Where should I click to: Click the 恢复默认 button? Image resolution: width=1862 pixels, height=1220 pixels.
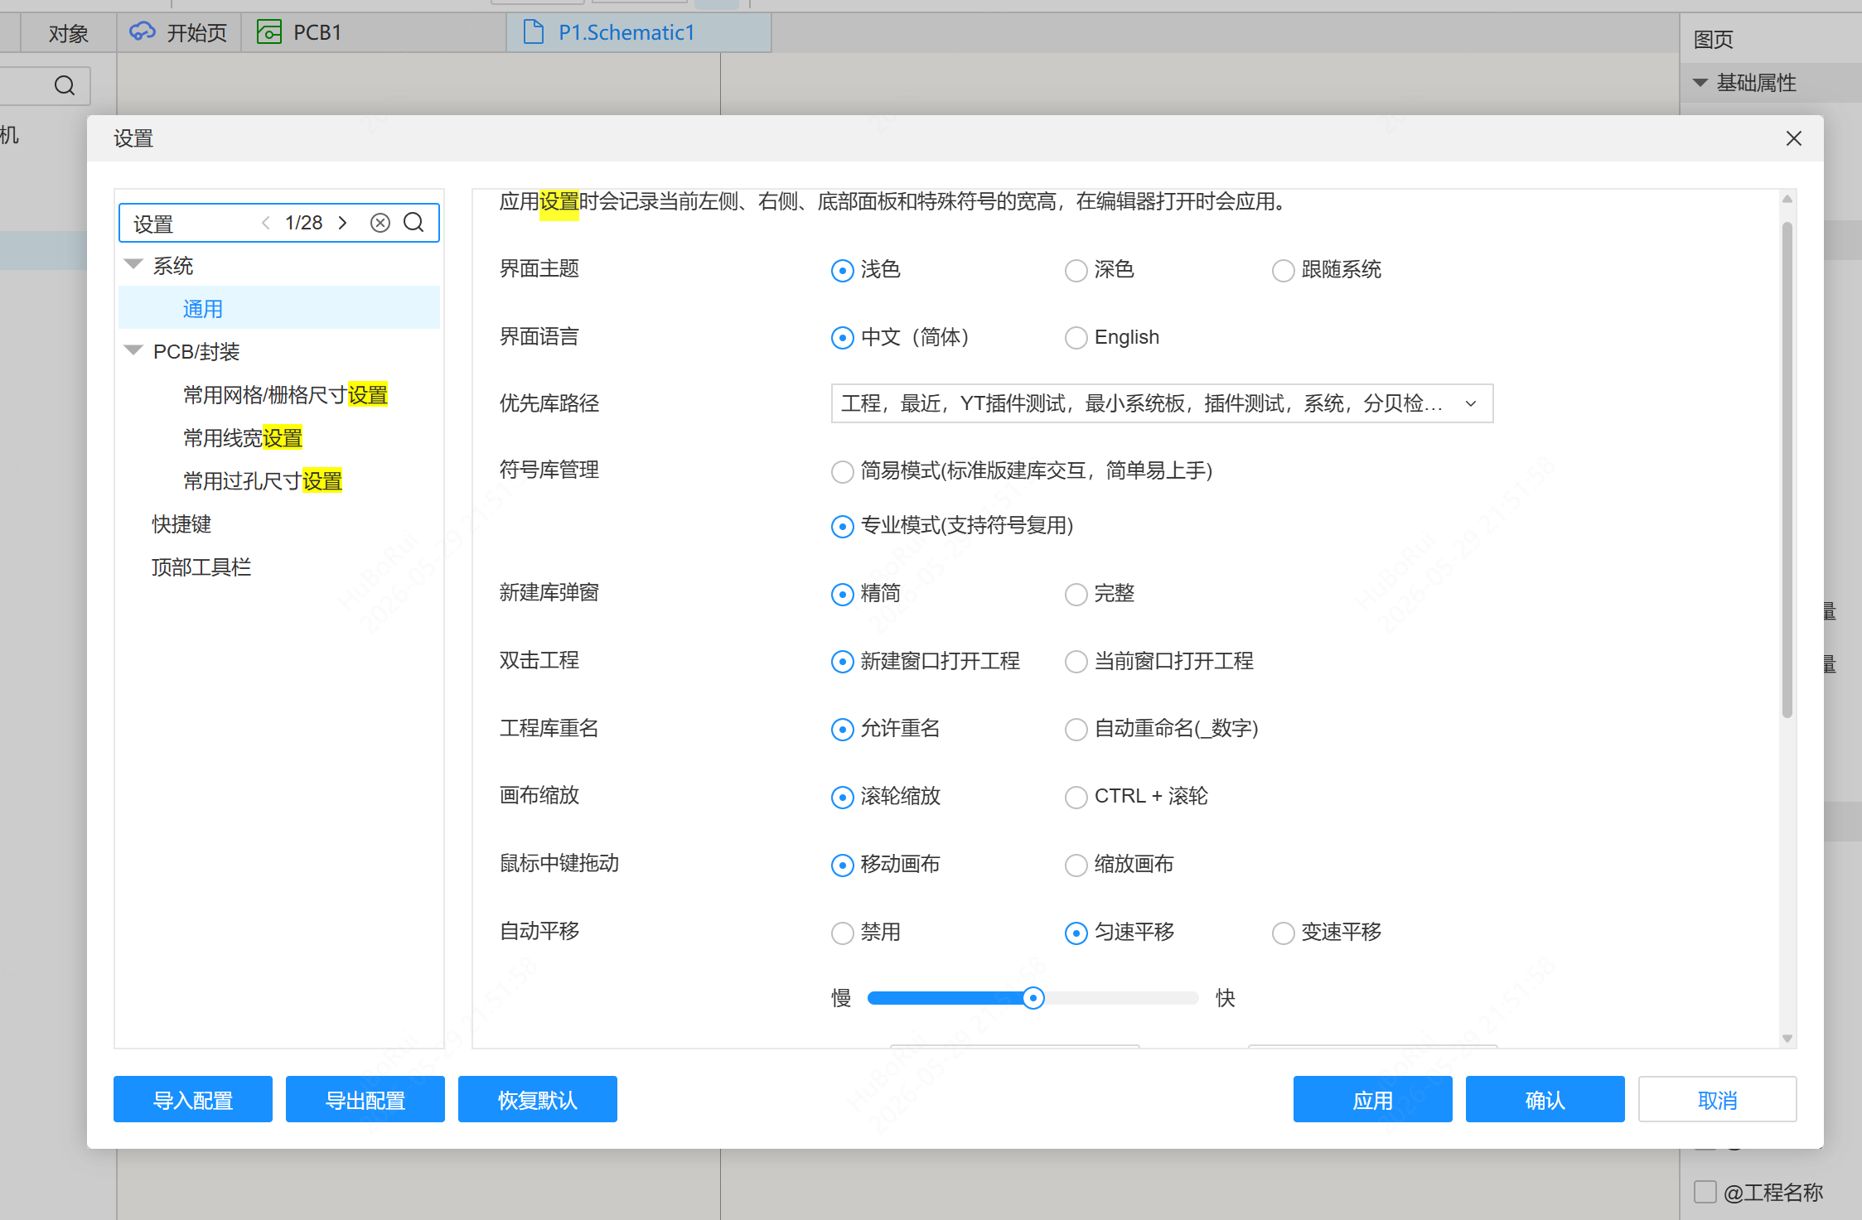(x=538, y=1099)
